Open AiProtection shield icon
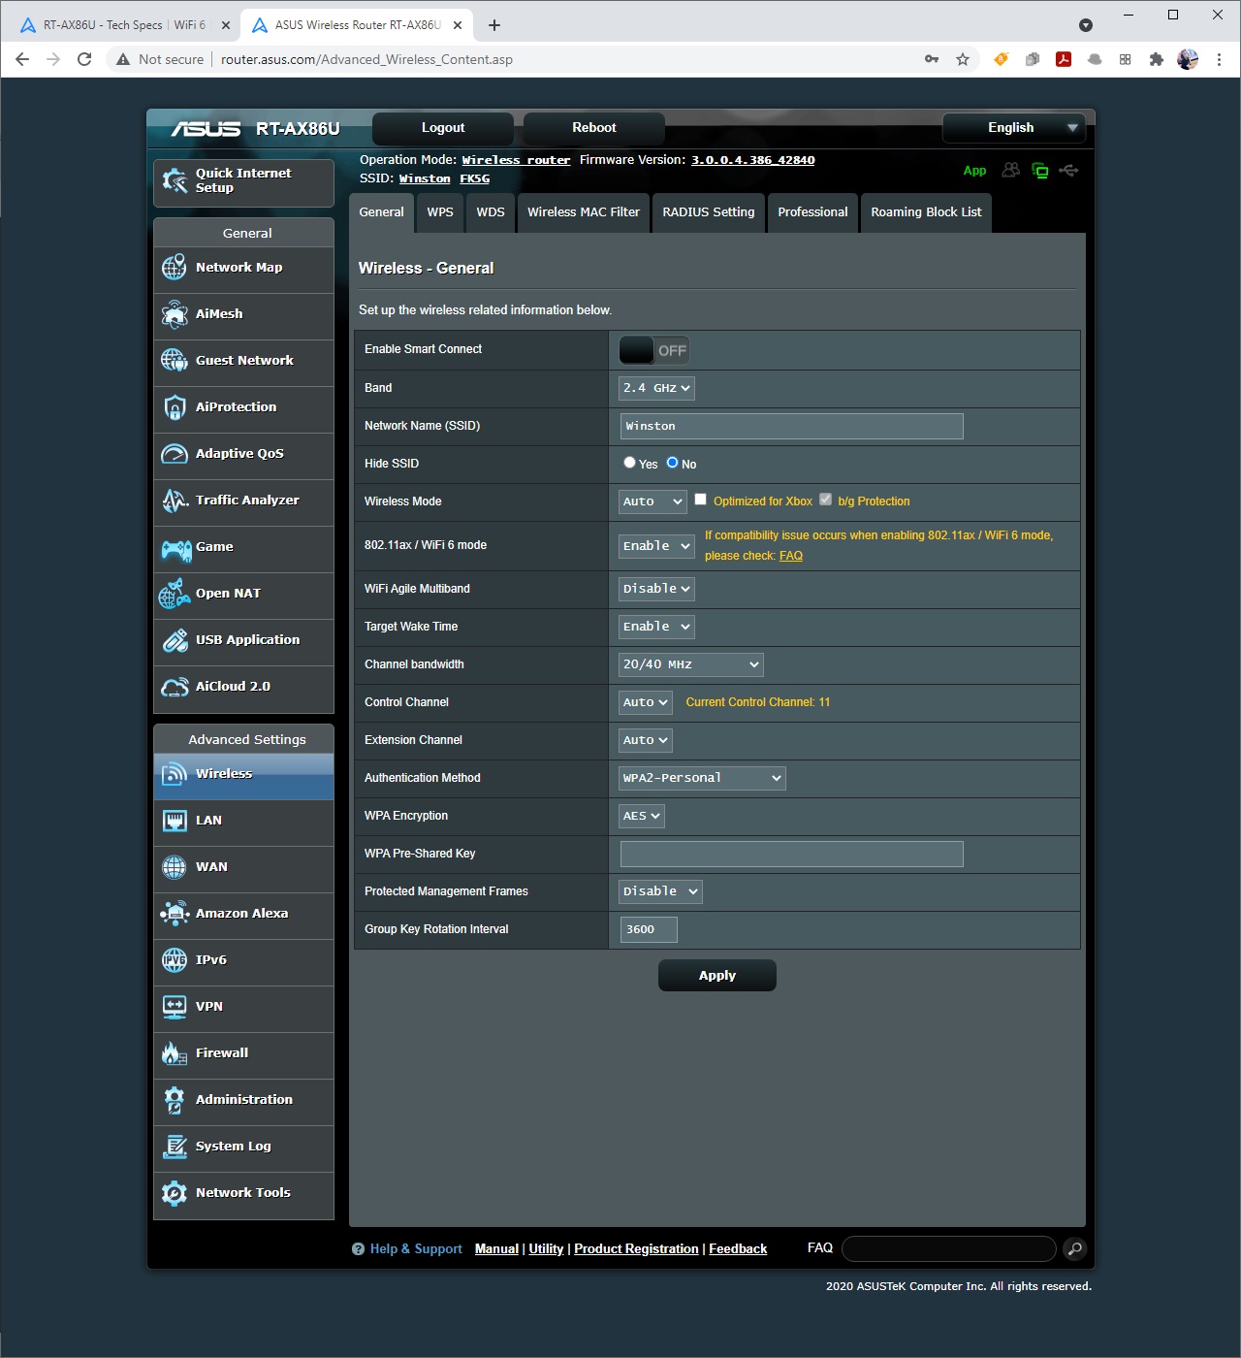 coord(175,407)
